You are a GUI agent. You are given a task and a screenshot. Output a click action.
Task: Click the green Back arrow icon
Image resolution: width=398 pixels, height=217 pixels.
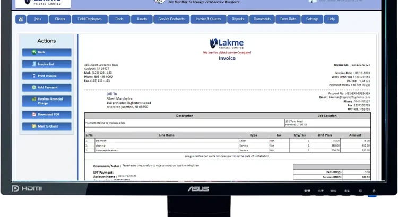click(x=34, y=52)
